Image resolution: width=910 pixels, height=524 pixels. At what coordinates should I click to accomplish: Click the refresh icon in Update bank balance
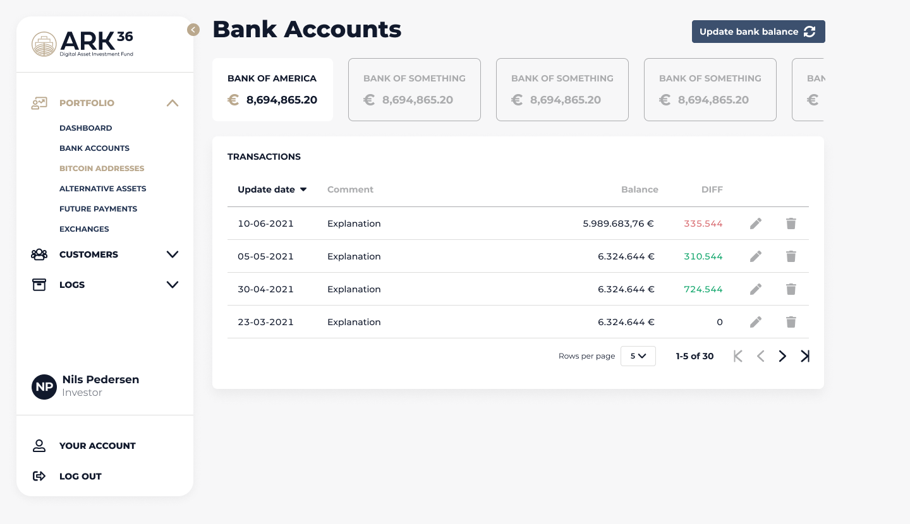pyautogui.click(x=810, y=32)
